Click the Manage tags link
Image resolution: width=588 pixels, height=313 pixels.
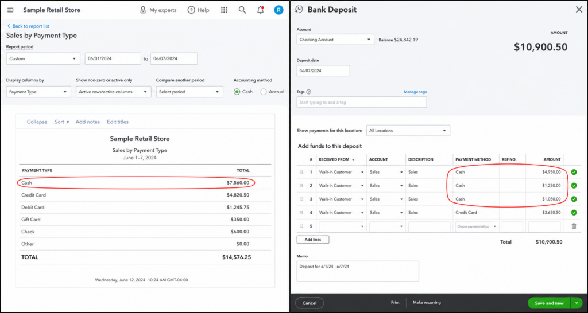(x=415, y=92)
